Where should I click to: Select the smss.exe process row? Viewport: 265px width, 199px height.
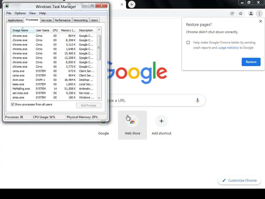click(54, 97)
